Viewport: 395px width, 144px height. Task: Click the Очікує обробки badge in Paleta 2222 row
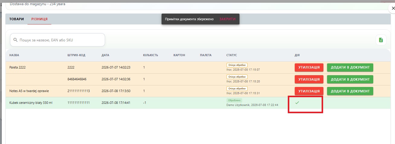click(237, 65)
